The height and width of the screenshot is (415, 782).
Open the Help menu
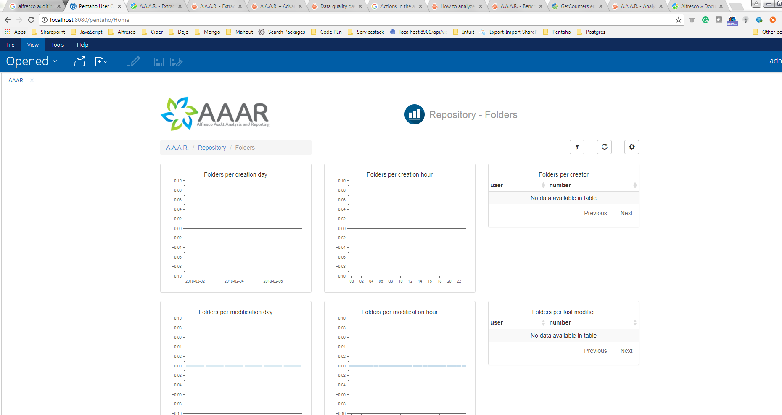pyautogui.click(x=82, y=45)
